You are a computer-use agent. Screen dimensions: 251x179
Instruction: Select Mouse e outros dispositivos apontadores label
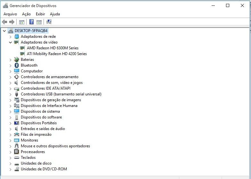(x=55, y=146)
